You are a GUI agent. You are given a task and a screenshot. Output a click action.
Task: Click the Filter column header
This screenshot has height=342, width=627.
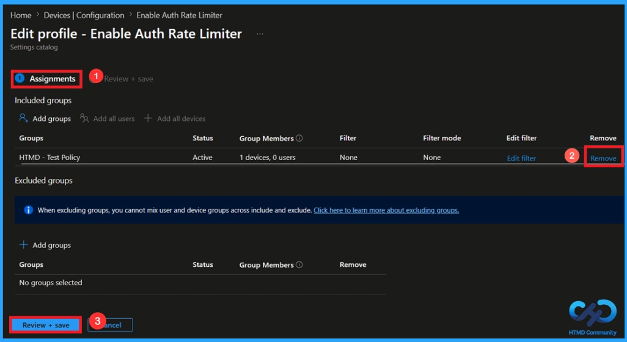tap(348, 138)
